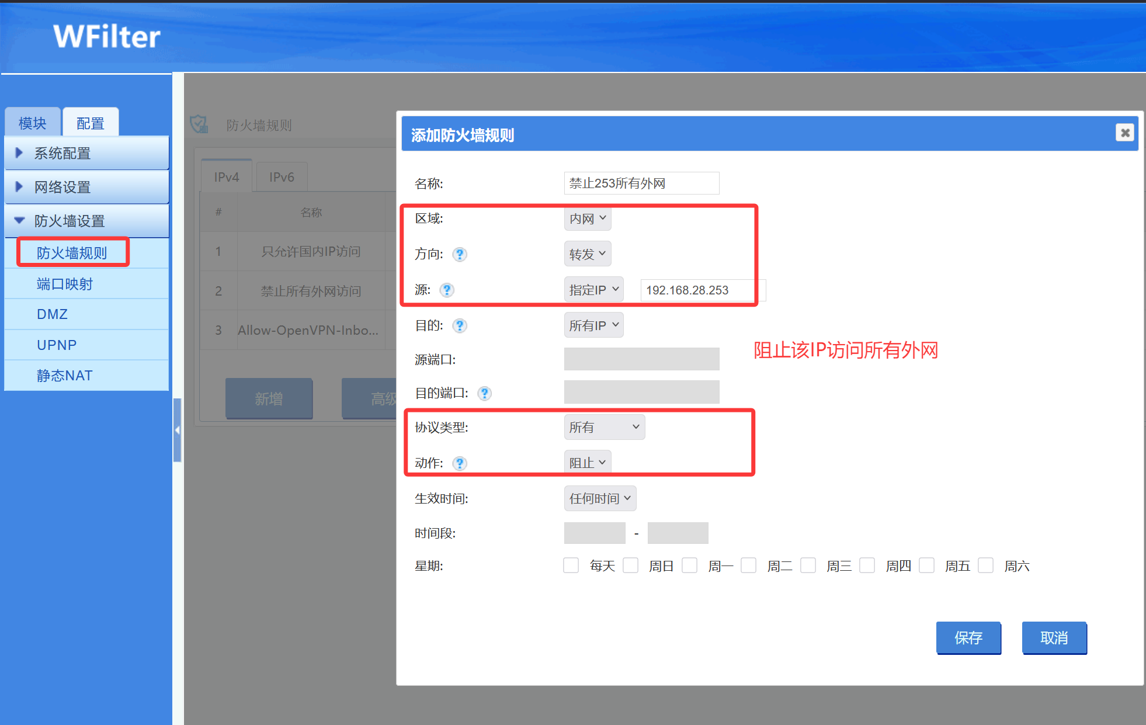
Task: Open the 端口映射 menu item
Action: (x=65, y=285)
